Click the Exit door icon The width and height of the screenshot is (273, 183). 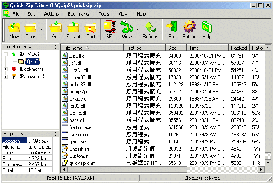(x=172, y=30)
